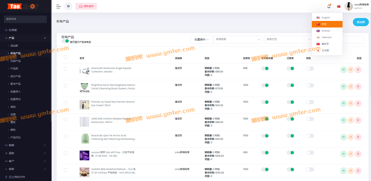Viewport: 371px width, 181px height.
Task: View the HUAWEI MatePad product
Action: 343,171
